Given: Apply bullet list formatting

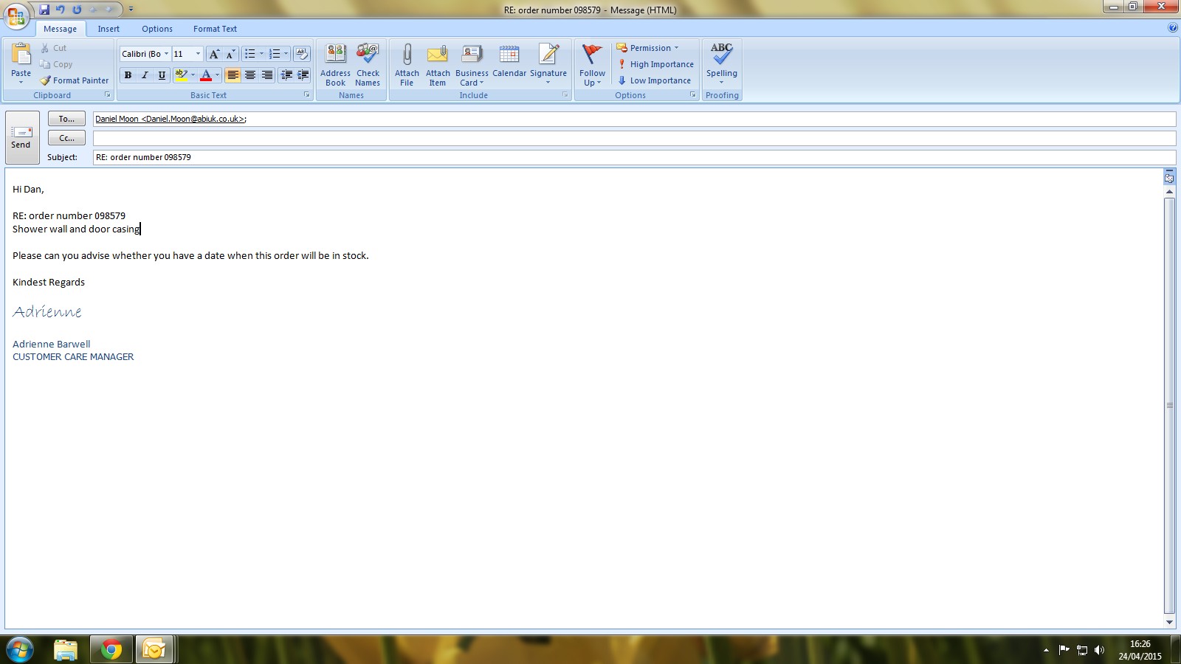Looking at the screenshot, I should point(250,54).
